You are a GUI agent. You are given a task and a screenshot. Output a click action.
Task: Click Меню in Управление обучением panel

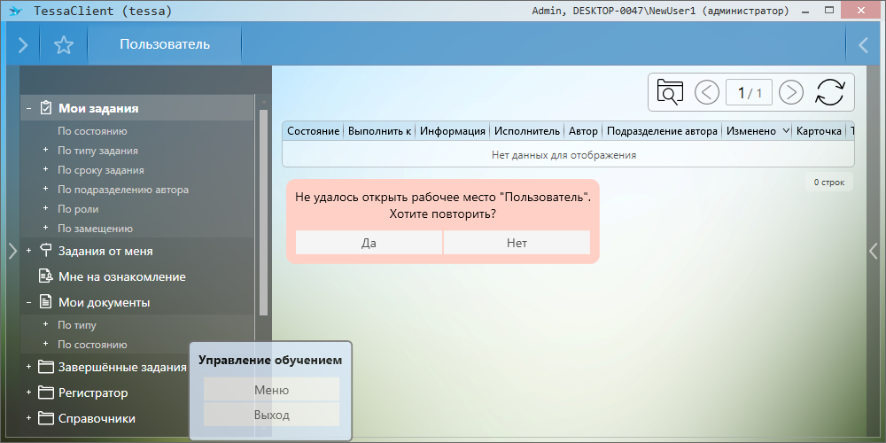point(271,390)
